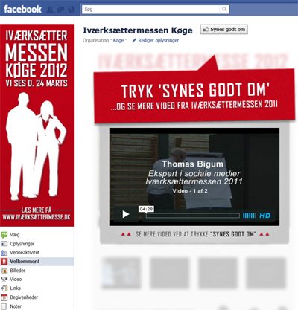Click the Væg speech bubble icon

[4, 235]
